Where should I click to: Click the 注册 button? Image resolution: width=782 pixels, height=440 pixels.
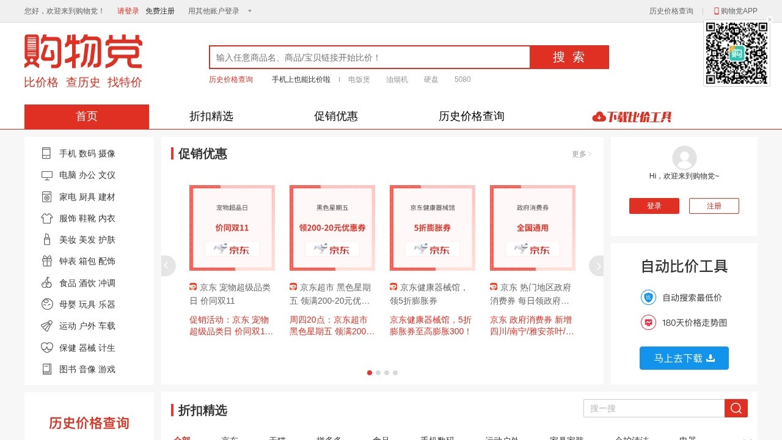pos(714,206)
